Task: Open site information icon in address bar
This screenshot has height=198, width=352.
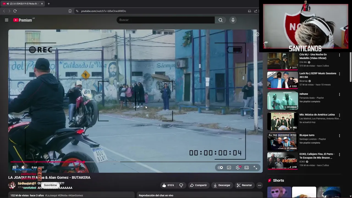Action: point(77,11)
